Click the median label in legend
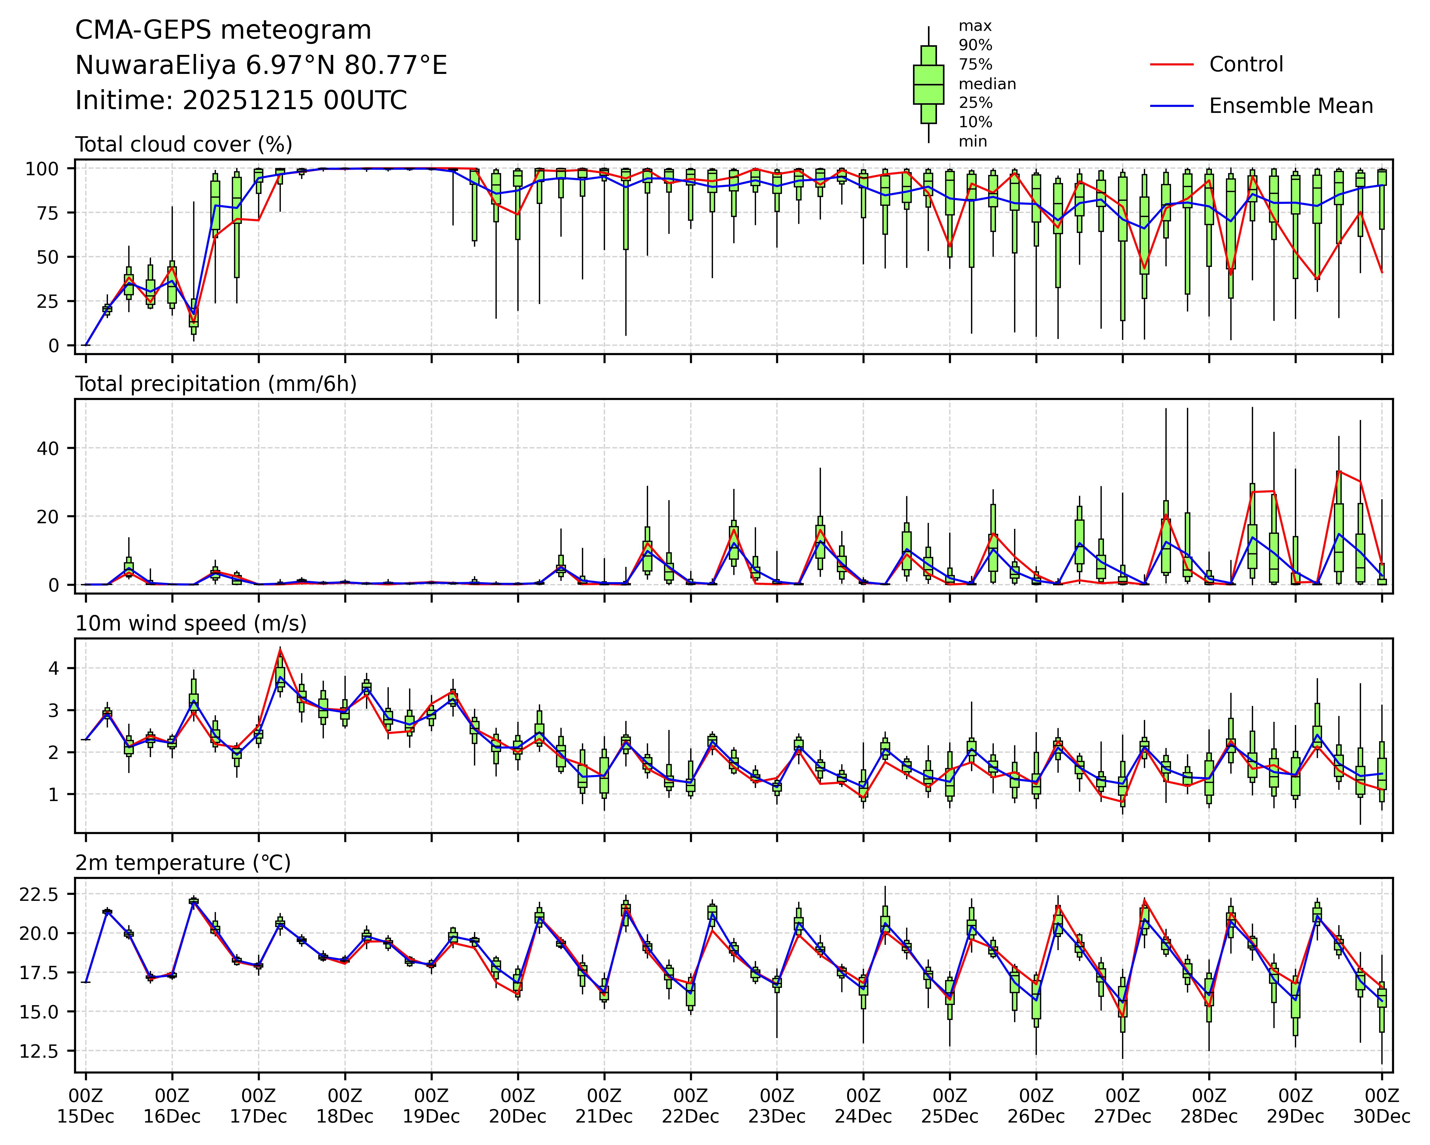The image size is (1430, 1145). tap(987, 84)
